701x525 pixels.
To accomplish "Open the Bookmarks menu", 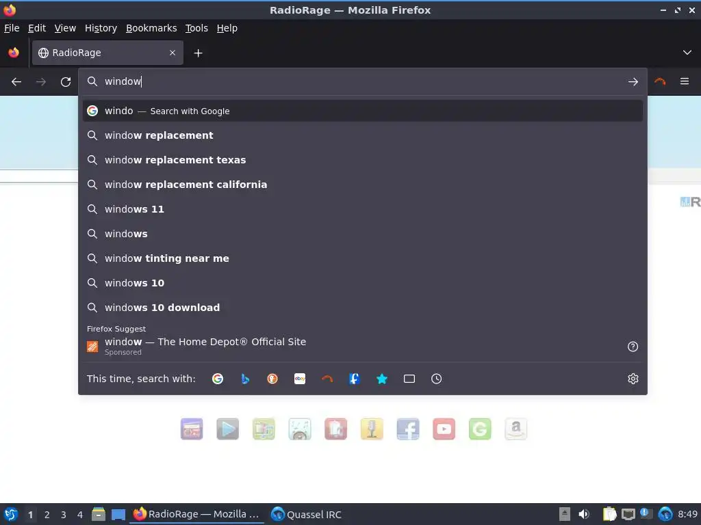I will [151, 28].
